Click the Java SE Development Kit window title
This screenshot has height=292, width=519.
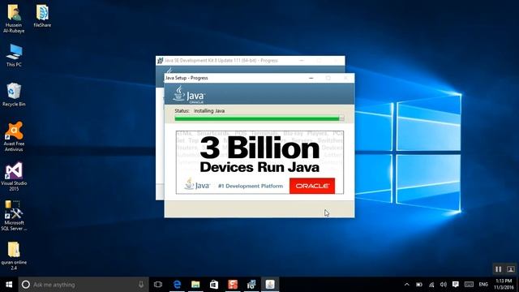(x=221, y=61)
